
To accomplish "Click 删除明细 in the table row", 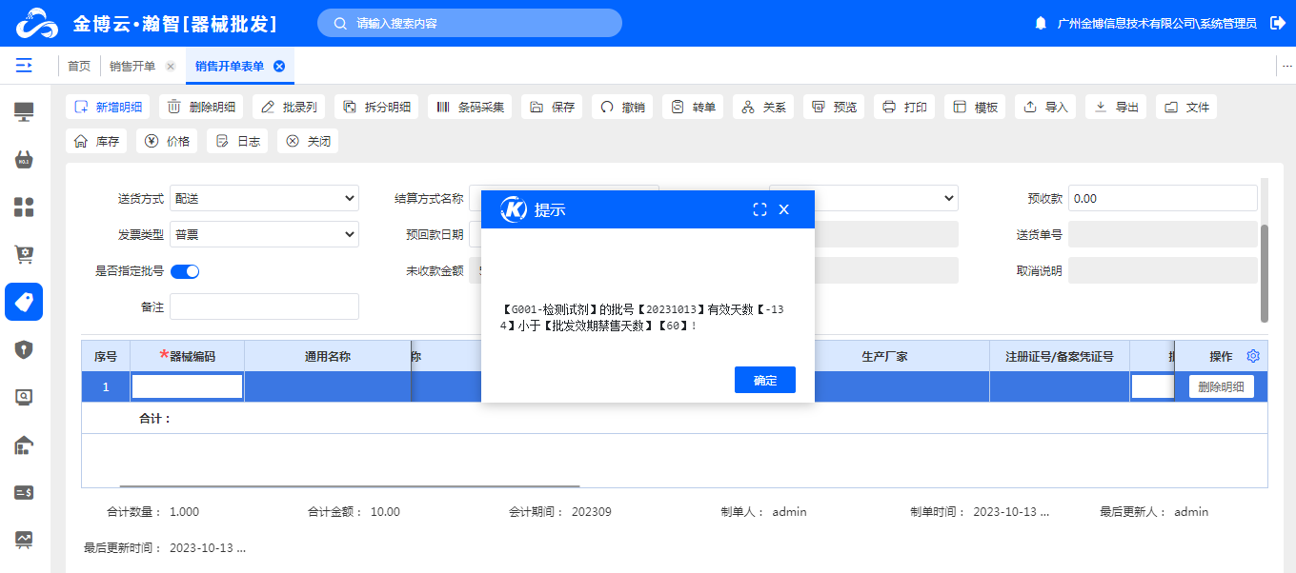I will [x=1220, y=385].
